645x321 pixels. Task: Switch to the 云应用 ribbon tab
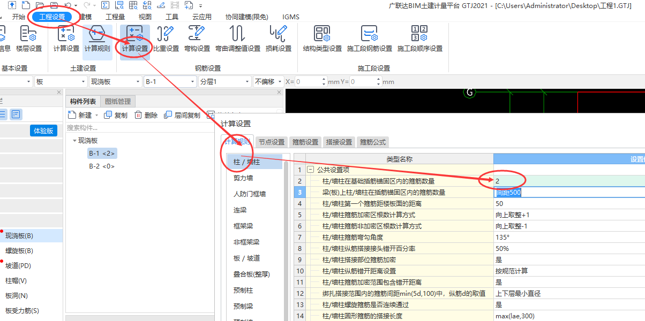point(202,17)
